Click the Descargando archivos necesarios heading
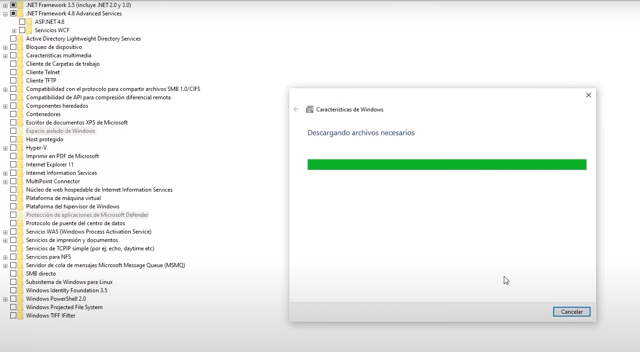Image resolution: width=640 pixels, height=352 pixels. (x=361, y=133)
